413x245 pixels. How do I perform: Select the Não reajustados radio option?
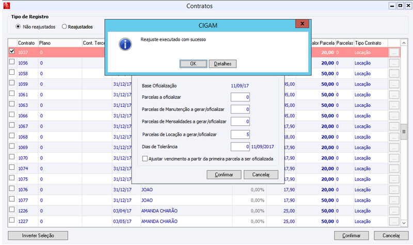18,27
